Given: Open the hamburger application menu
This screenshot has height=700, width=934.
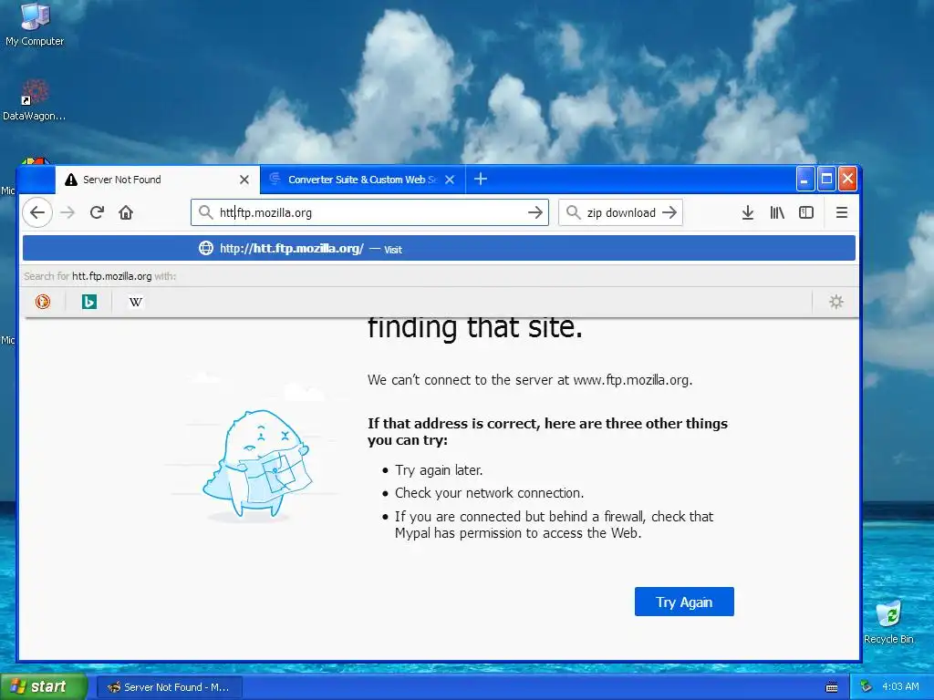Looking at the screenshot, I should 841,212.
